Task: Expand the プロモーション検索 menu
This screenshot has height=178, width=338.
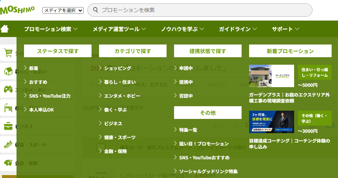Action: [51, 29]
